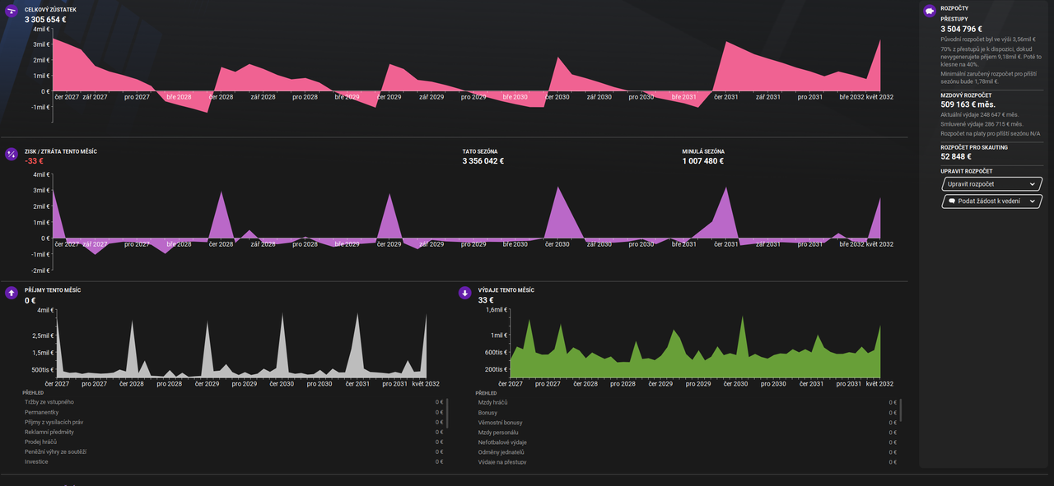The width and height of the screenshot is (1054, 486).
Task: Open the Upravit rozpočet dropdown
Action: point(991,184)
